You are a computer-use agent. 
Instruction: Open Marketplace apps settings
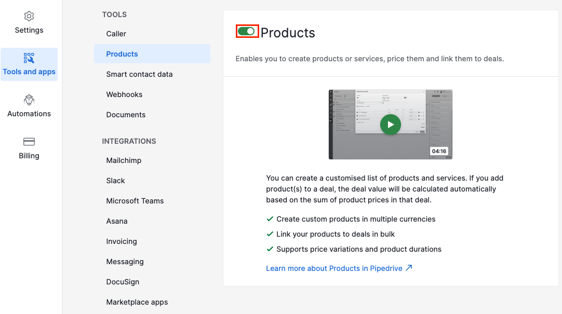(x=137, y=302)
